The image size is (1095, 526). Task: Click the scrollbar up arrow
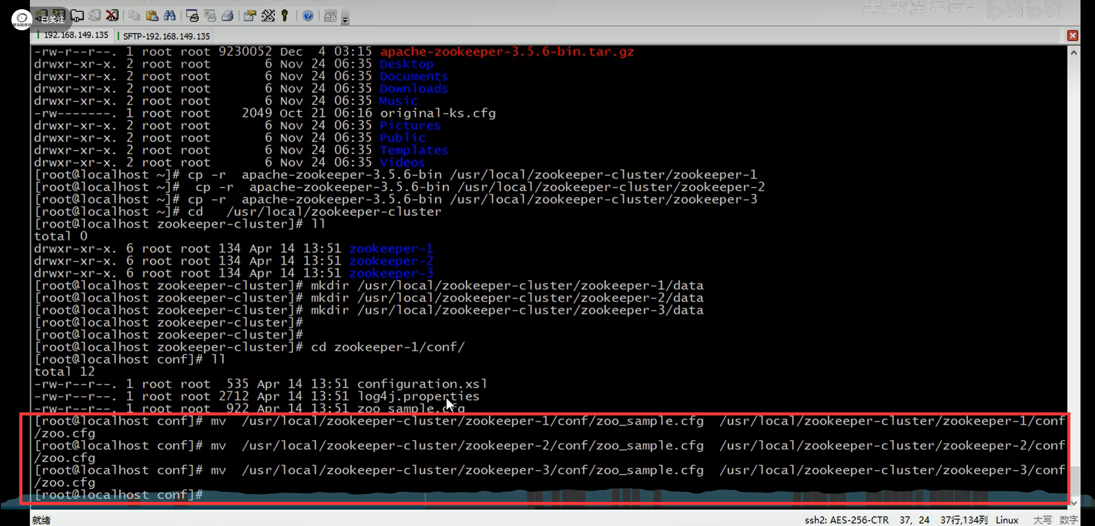click(1074, 53)
